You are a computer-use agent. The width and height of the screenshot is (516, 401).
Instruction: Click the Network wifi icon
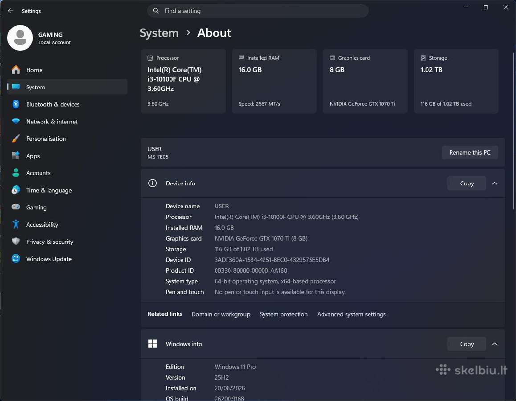(16, 121)
